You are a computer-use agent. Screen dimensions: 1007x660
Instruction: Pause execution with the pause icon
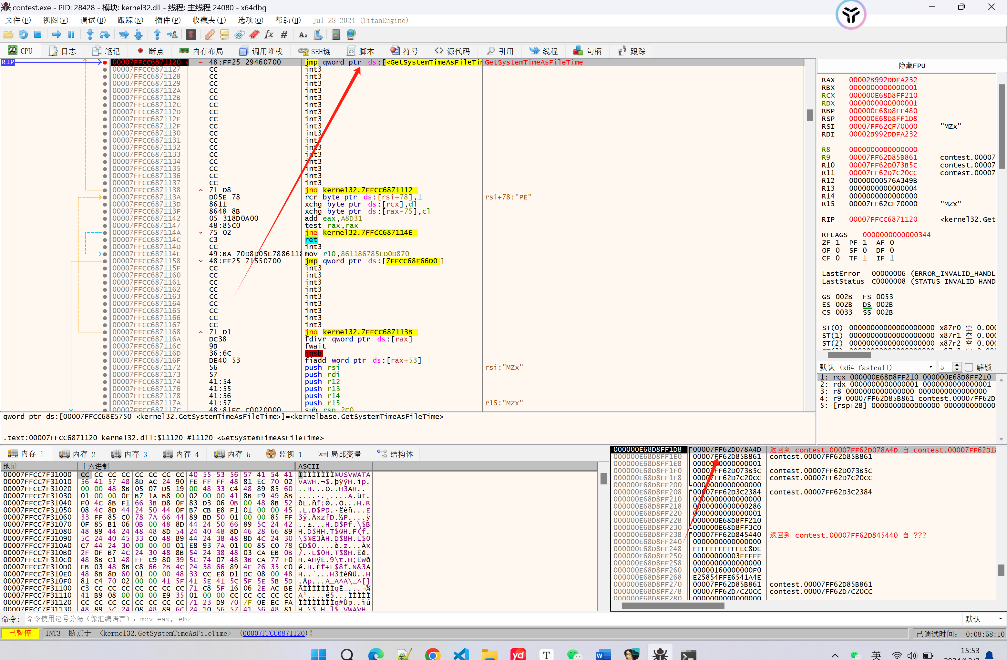click(x=71, y=35)
